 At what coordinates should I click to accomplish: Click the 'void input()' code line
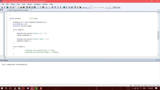[x=19, y=30]
